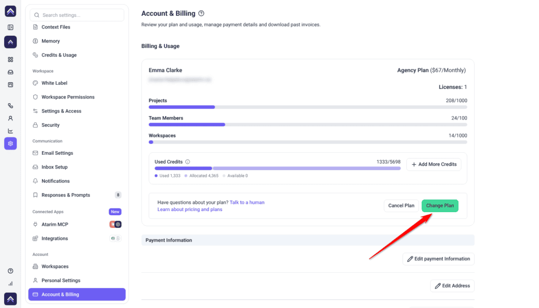Screen dimensions: 539x308
Task: Click help icon beside Account & Billing title
Action: click(x=202, y=13)
